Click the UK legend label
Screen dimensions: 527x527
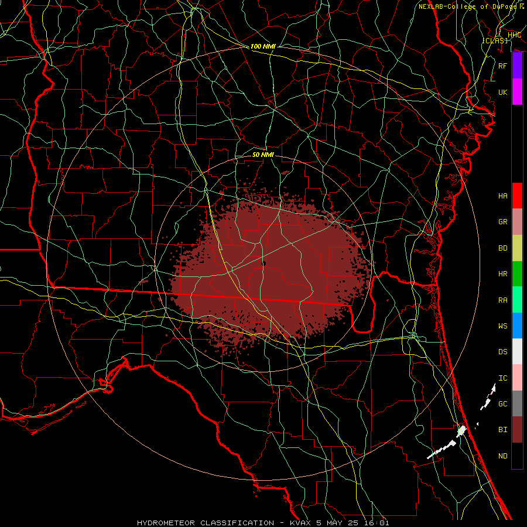click(x=503, y=92)
